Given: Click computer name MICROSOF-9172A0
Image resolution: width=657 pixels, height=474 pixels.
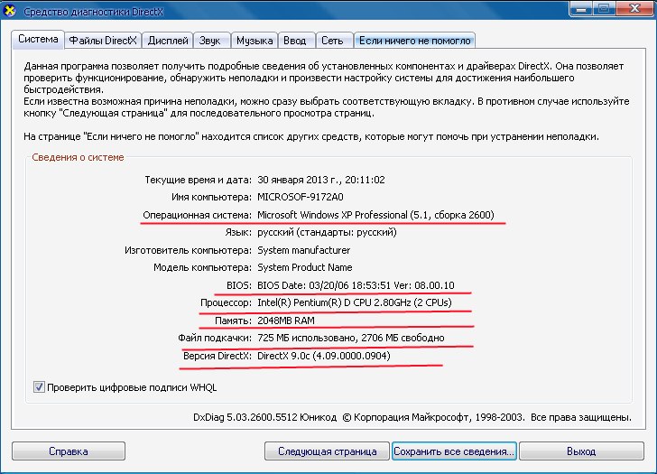Looking at the screenshot, I should 301,197.
